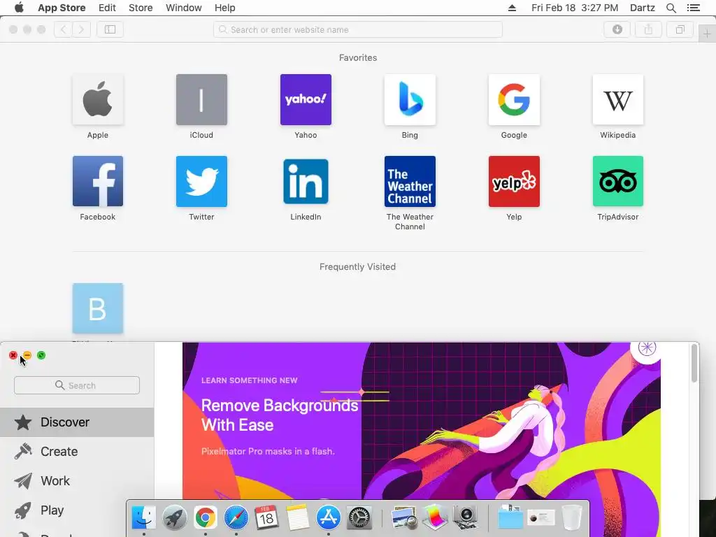This screenshot has width=716, height=537.
Task: Click the eject icon in menu bar
Action: (x=512, y=8)
